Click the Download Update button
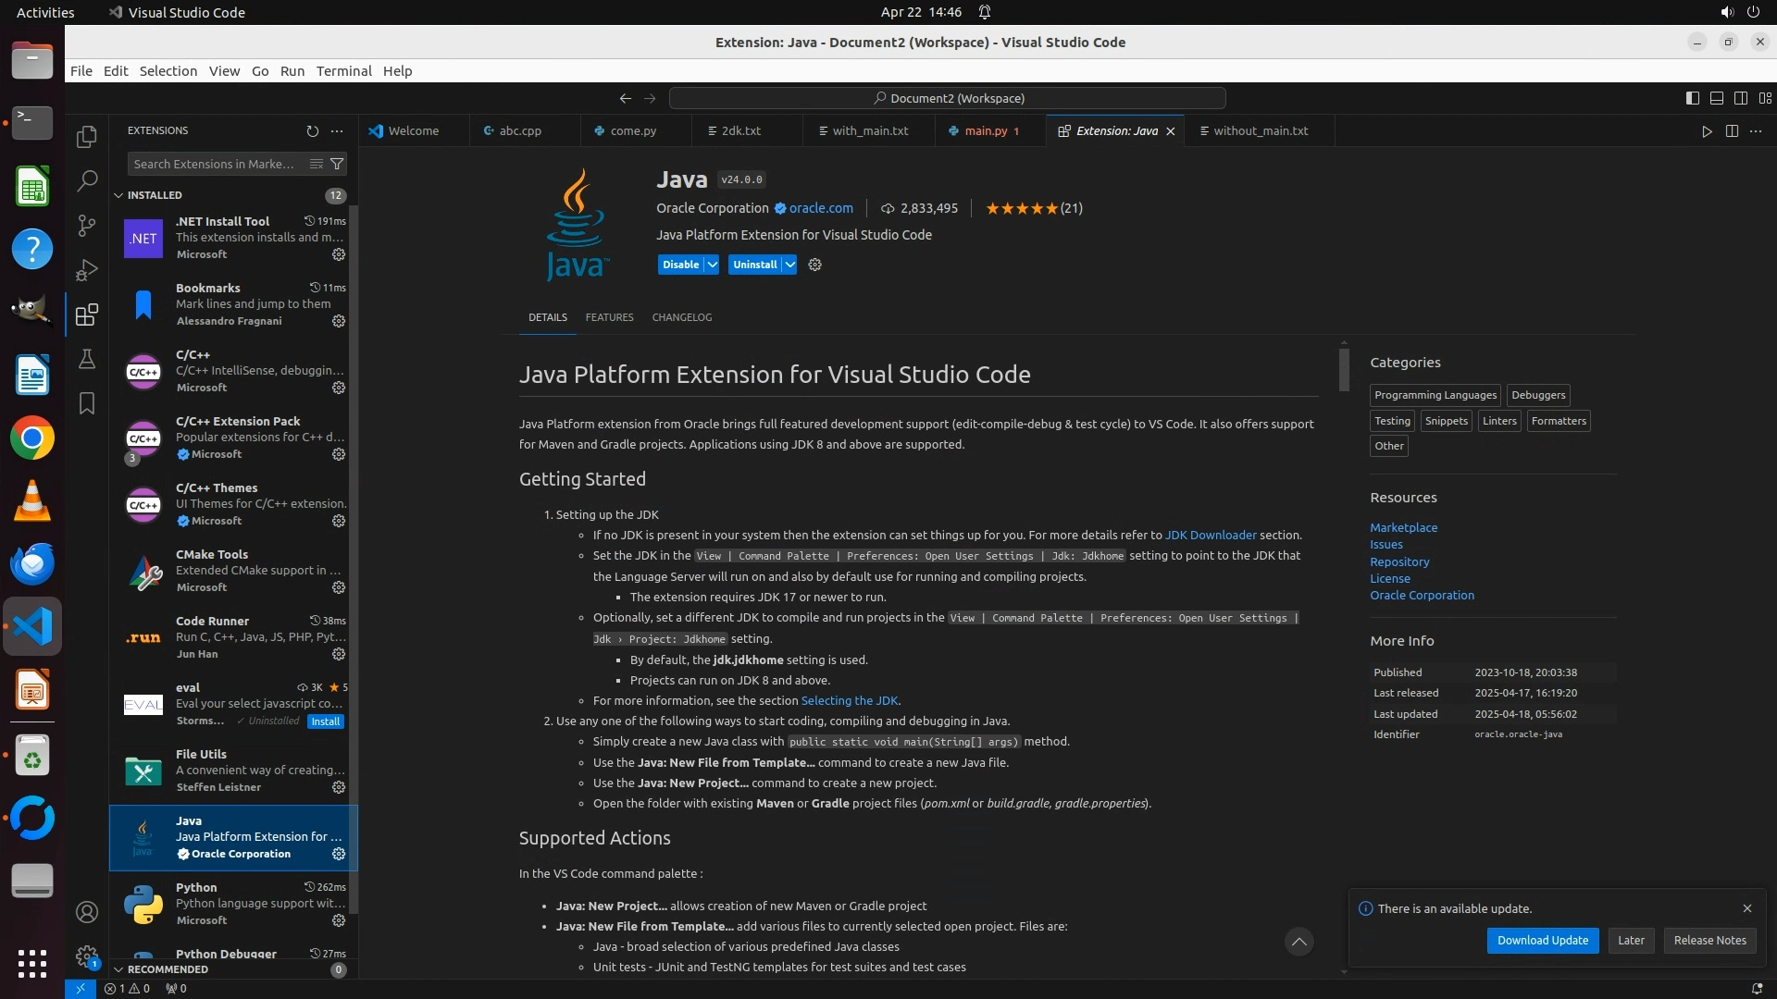Viewport: 1777px width, 999px height. [1542, 941]
